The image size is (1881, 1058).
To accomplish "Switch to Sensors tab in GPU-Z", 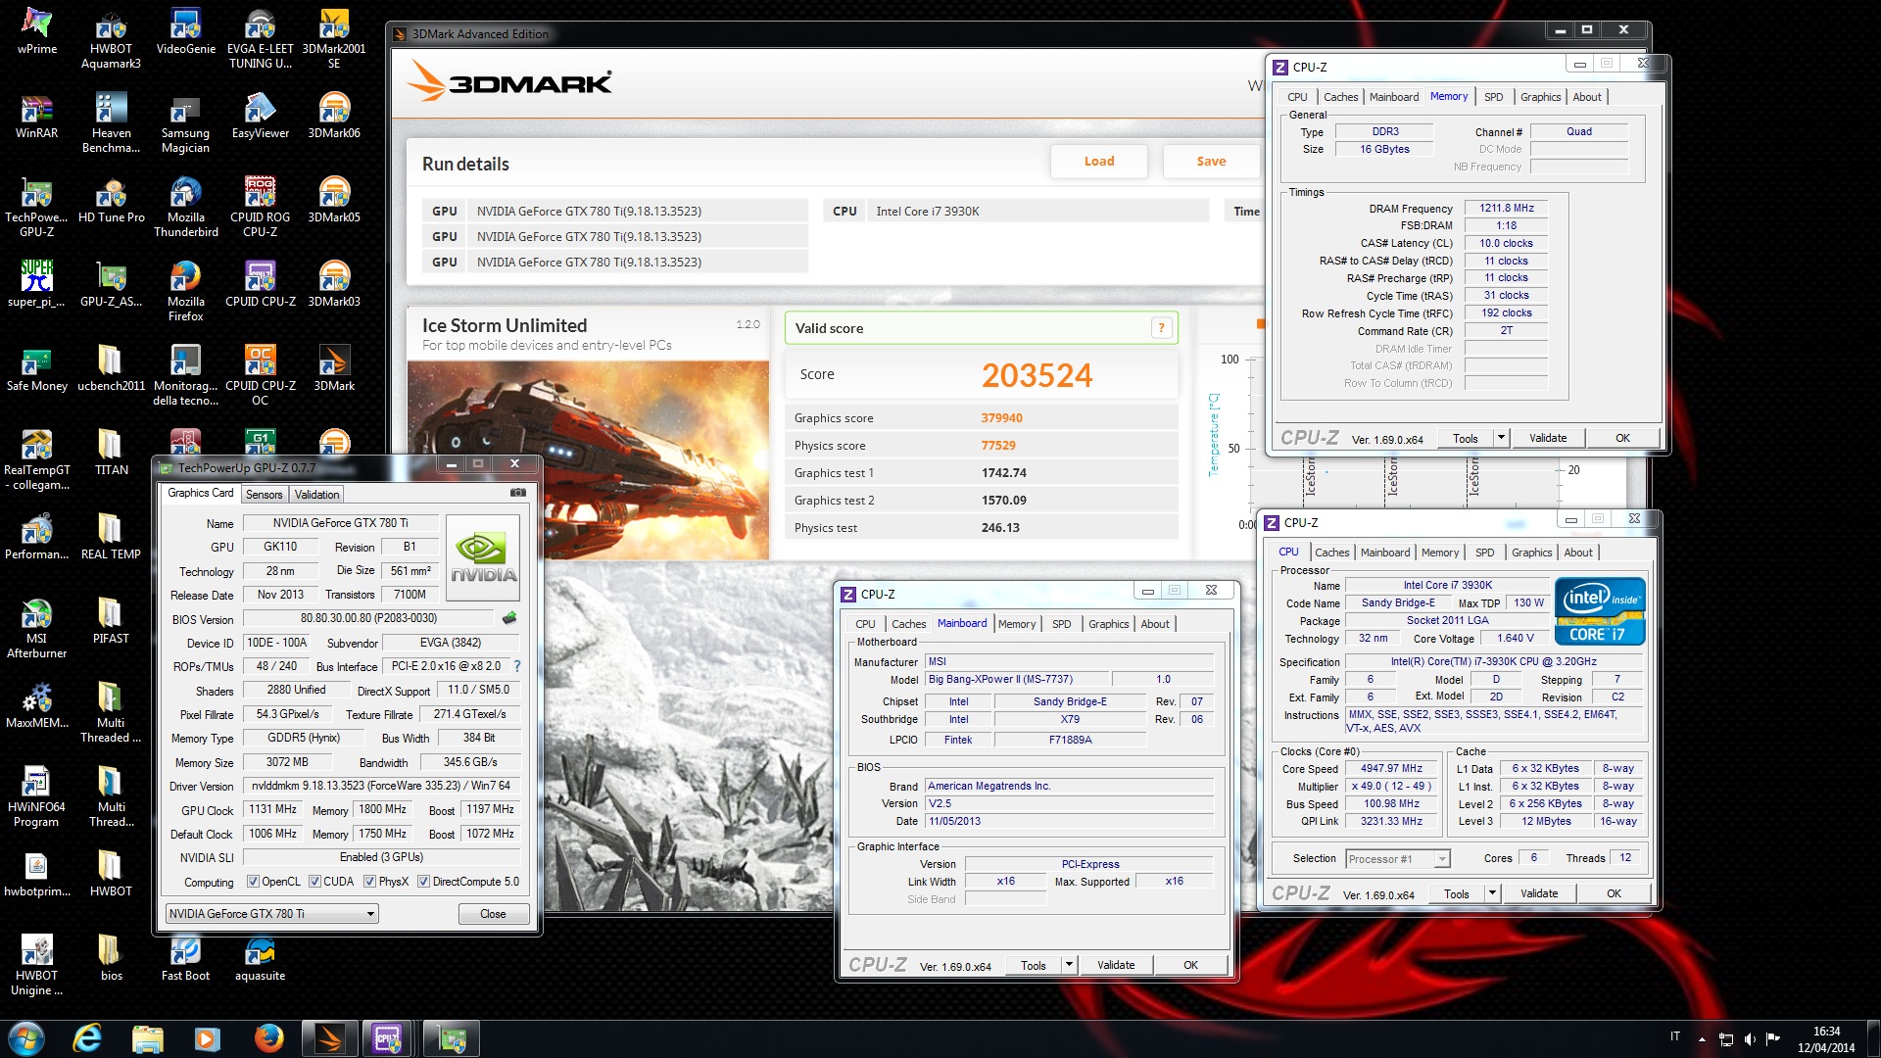I will 264,495.
